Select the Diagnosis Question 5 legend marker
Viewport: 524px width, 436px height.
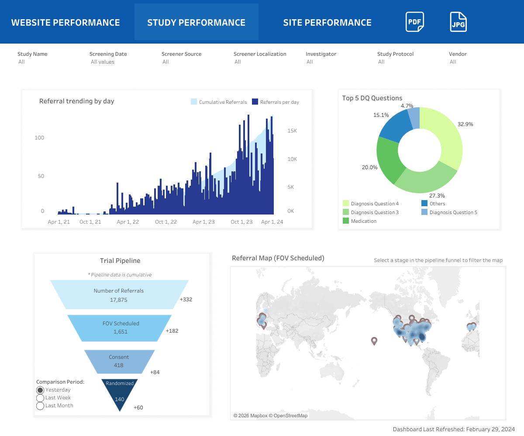pyautogui.click(x=424, y=212)
